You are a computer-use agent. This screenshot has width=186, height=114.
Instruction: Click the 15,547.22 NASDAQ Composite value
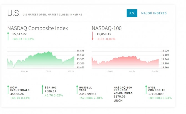tap(19, 34)
